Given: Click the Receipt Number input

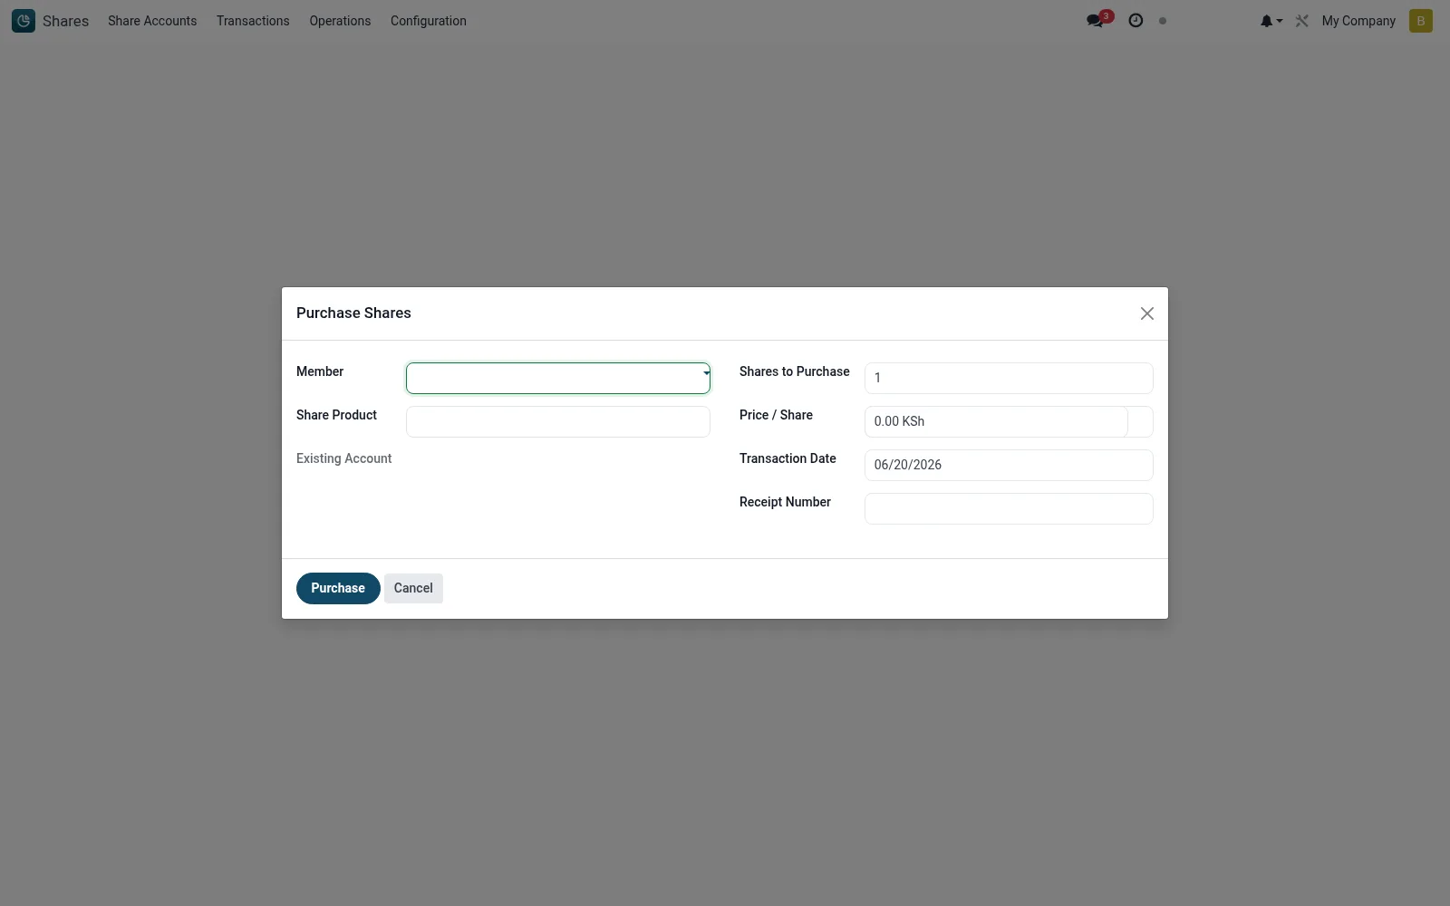Looking at the screenshot, I should (x=1009, y=509).
